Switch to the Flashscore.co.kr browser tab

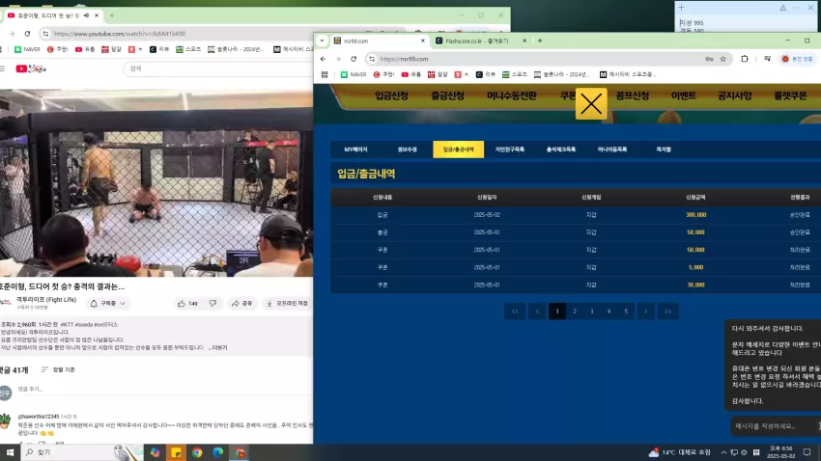point(476,41)
